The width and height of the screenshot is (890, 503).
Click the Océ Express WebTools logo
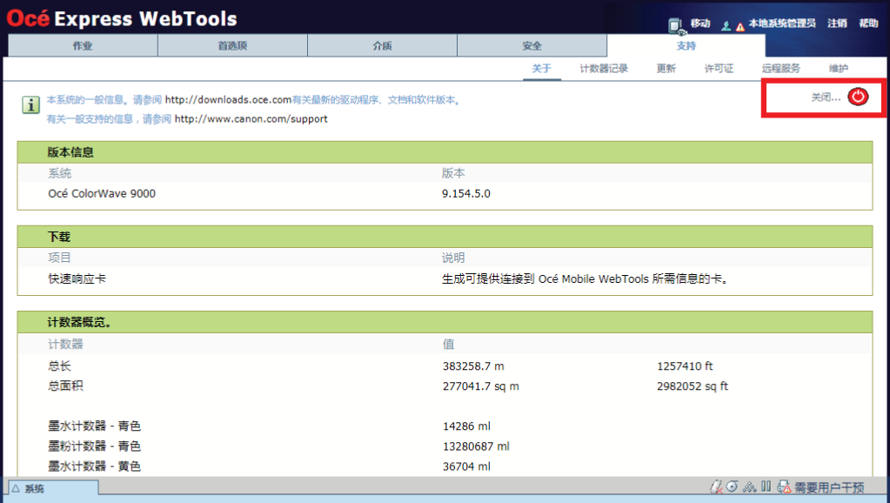[x=122, y=19]
